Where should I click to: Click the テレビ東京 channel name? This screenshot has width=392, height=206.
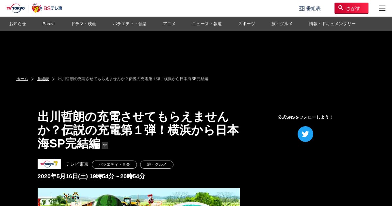tap(77, 164)
